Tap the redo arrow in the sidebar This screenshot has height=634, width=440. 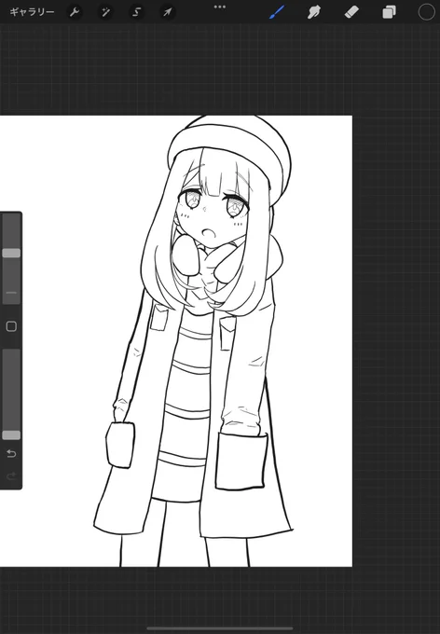tap(11, 475)
